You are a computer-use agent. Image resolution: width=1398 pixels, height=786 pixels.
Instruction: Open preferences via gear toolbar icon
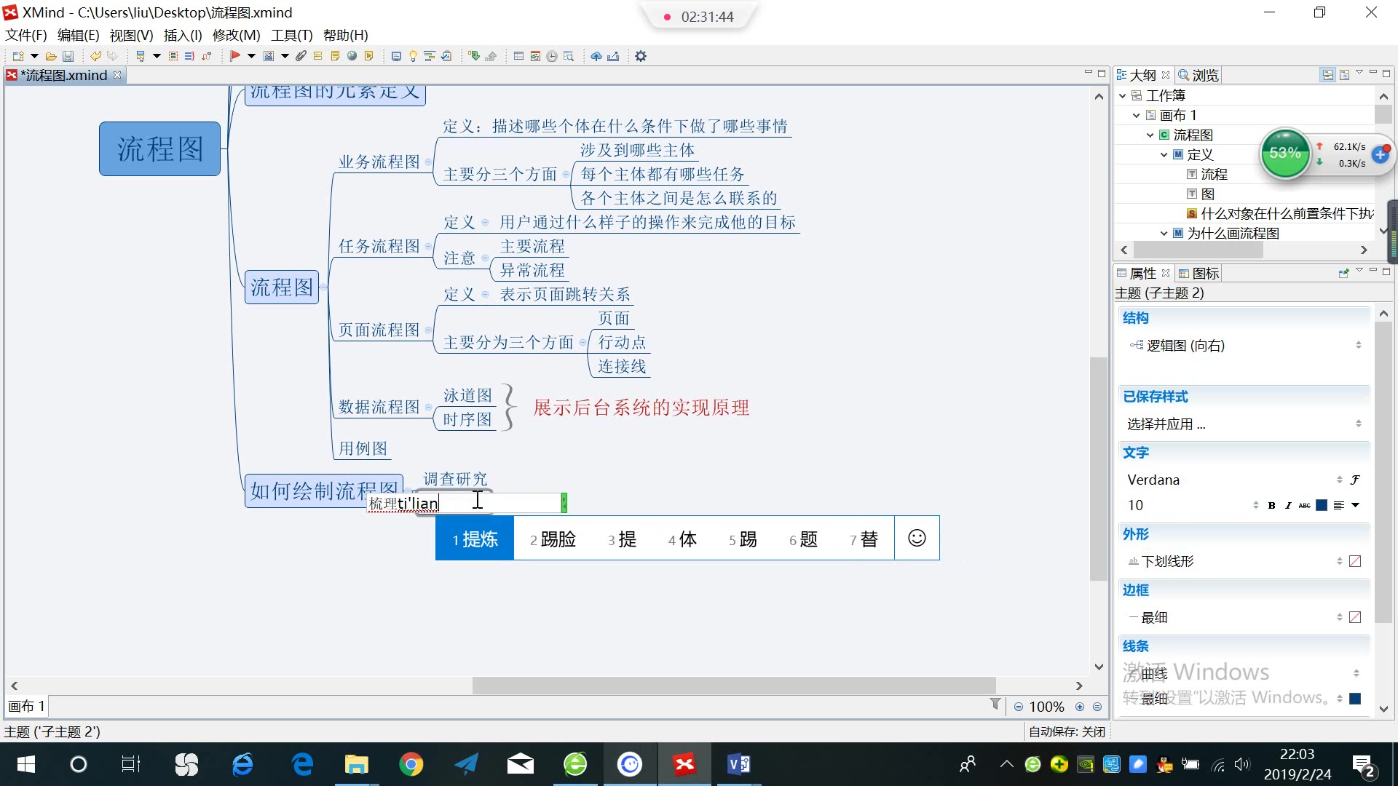641,56
